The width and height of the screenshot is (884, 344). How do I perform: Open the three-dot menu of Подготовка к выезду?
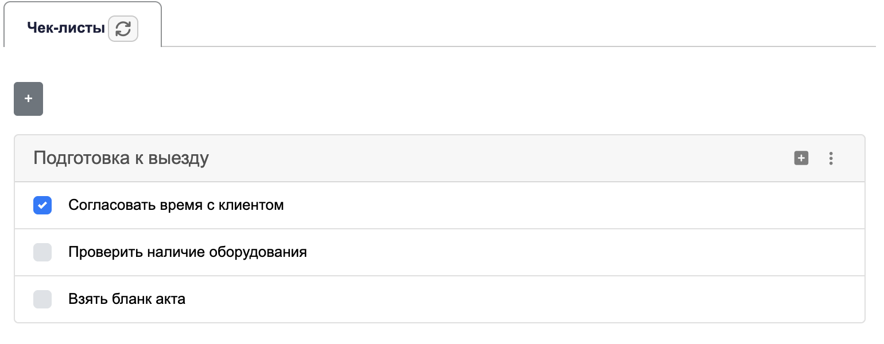pyautogui.click(x=831, y=158)
